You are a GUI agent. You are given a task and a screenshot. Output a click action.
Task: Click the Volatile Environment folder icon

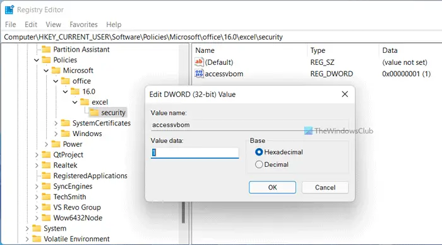(37, 239)
